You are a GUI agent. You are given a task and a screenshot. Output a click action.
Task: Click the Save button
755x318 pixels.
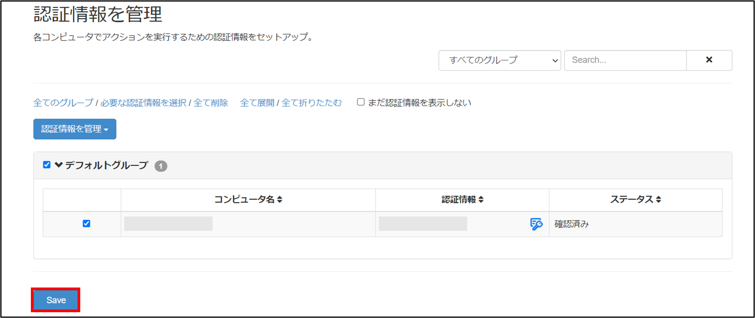(56, 300)
